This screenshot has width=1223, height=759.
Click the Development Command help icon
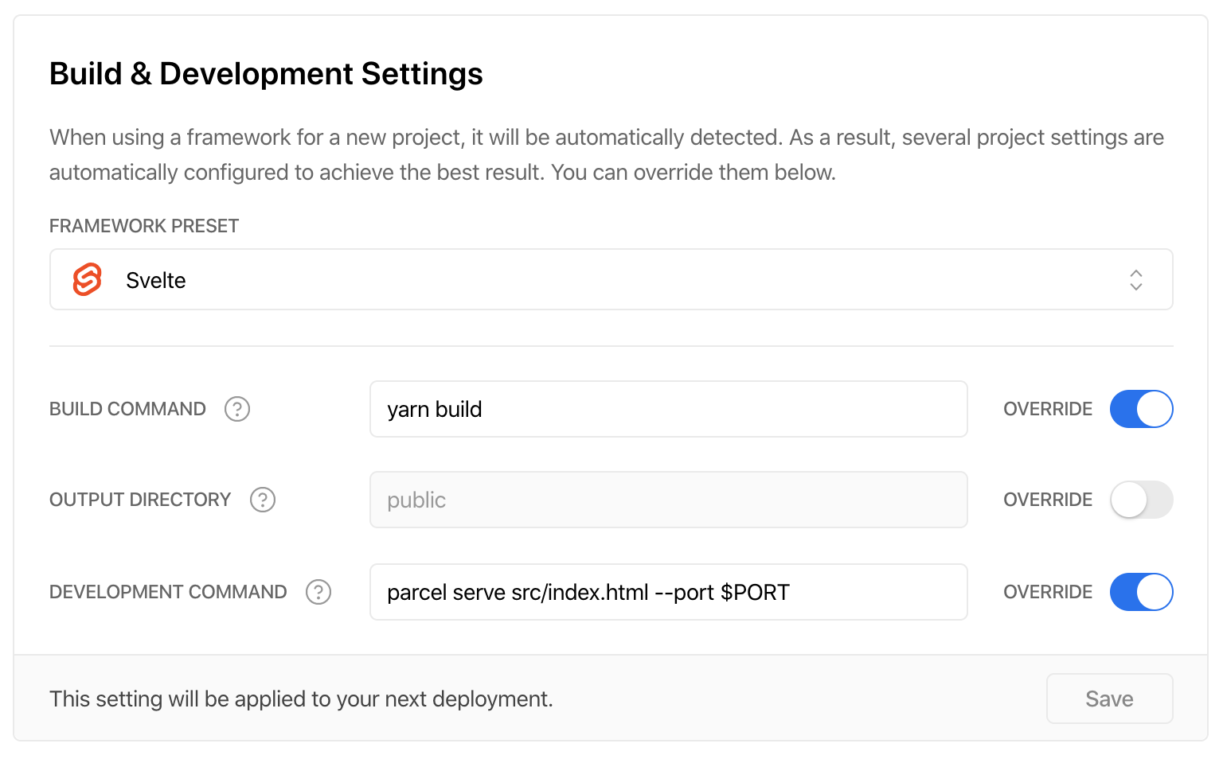pyautogui.click(x=318, y=592)
